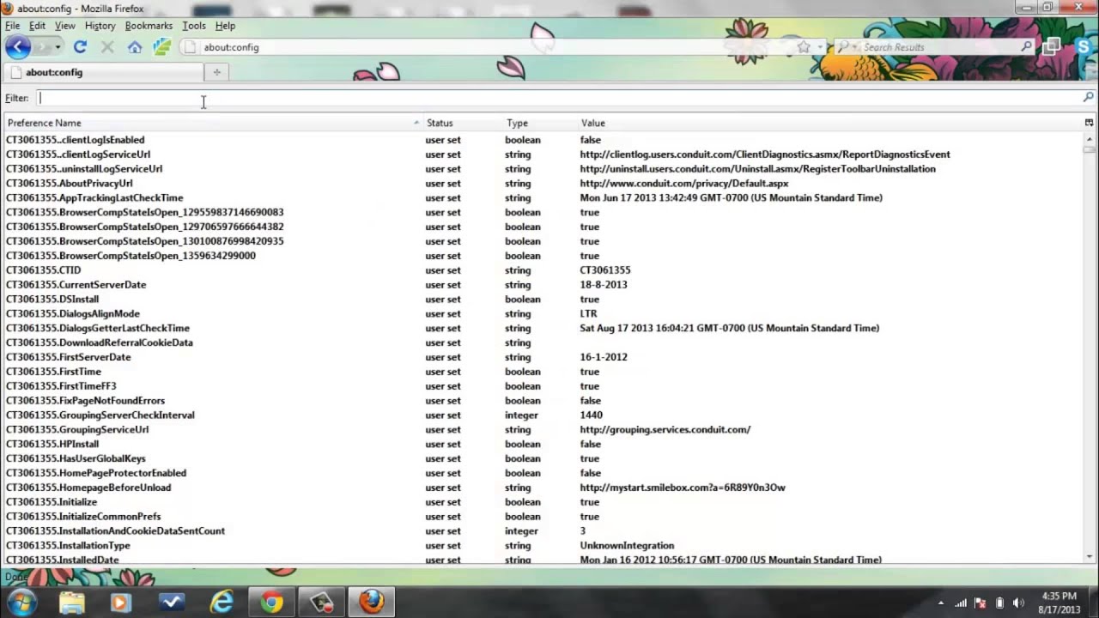The image size is (1099, 618).
Task: Click the UnknownIntegration value cell
Action: pos(627,546)
